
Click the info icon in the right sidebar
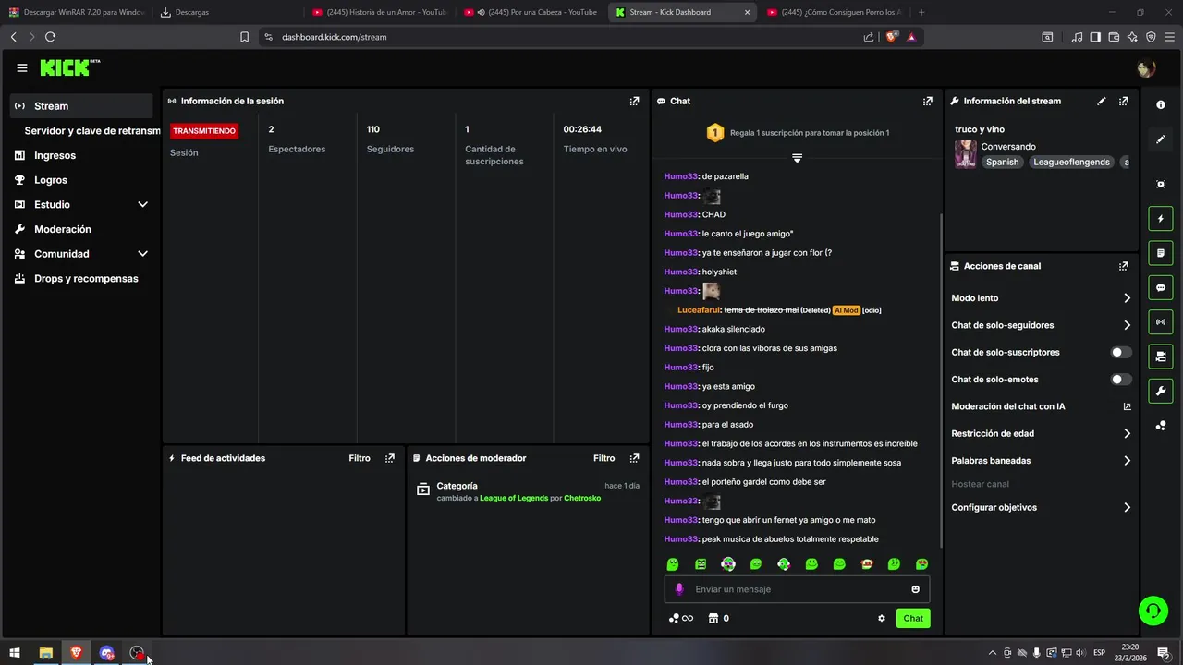[x=1161, y=105]
